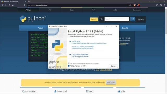
Task: Click the Get Started power icon
Action: pyautogui.click(x=23, y=91)
